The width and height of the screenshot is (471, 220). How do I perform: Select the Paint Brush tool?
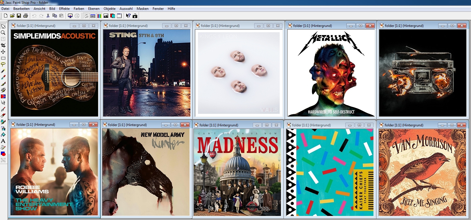pos(3,84)
